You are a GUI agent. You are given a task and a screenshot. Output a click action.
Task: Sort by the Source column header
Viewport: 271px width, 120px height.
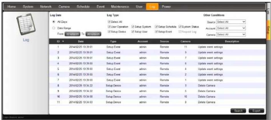click(x=164, y=42)
